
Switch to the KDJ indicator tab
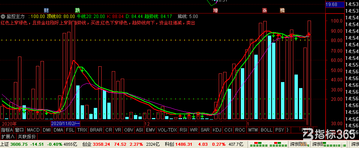217,130
